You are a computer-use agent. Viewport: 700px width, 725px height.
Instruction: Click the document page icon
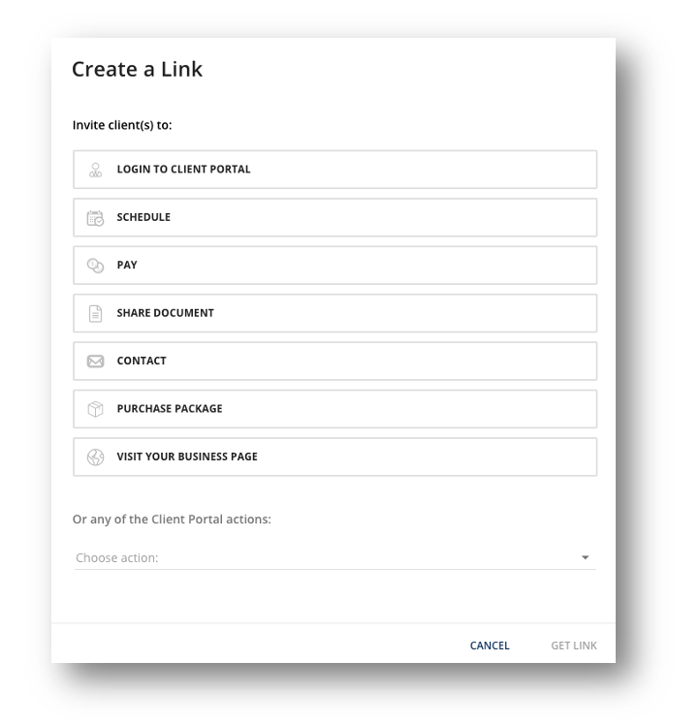(x=95, y=313)
